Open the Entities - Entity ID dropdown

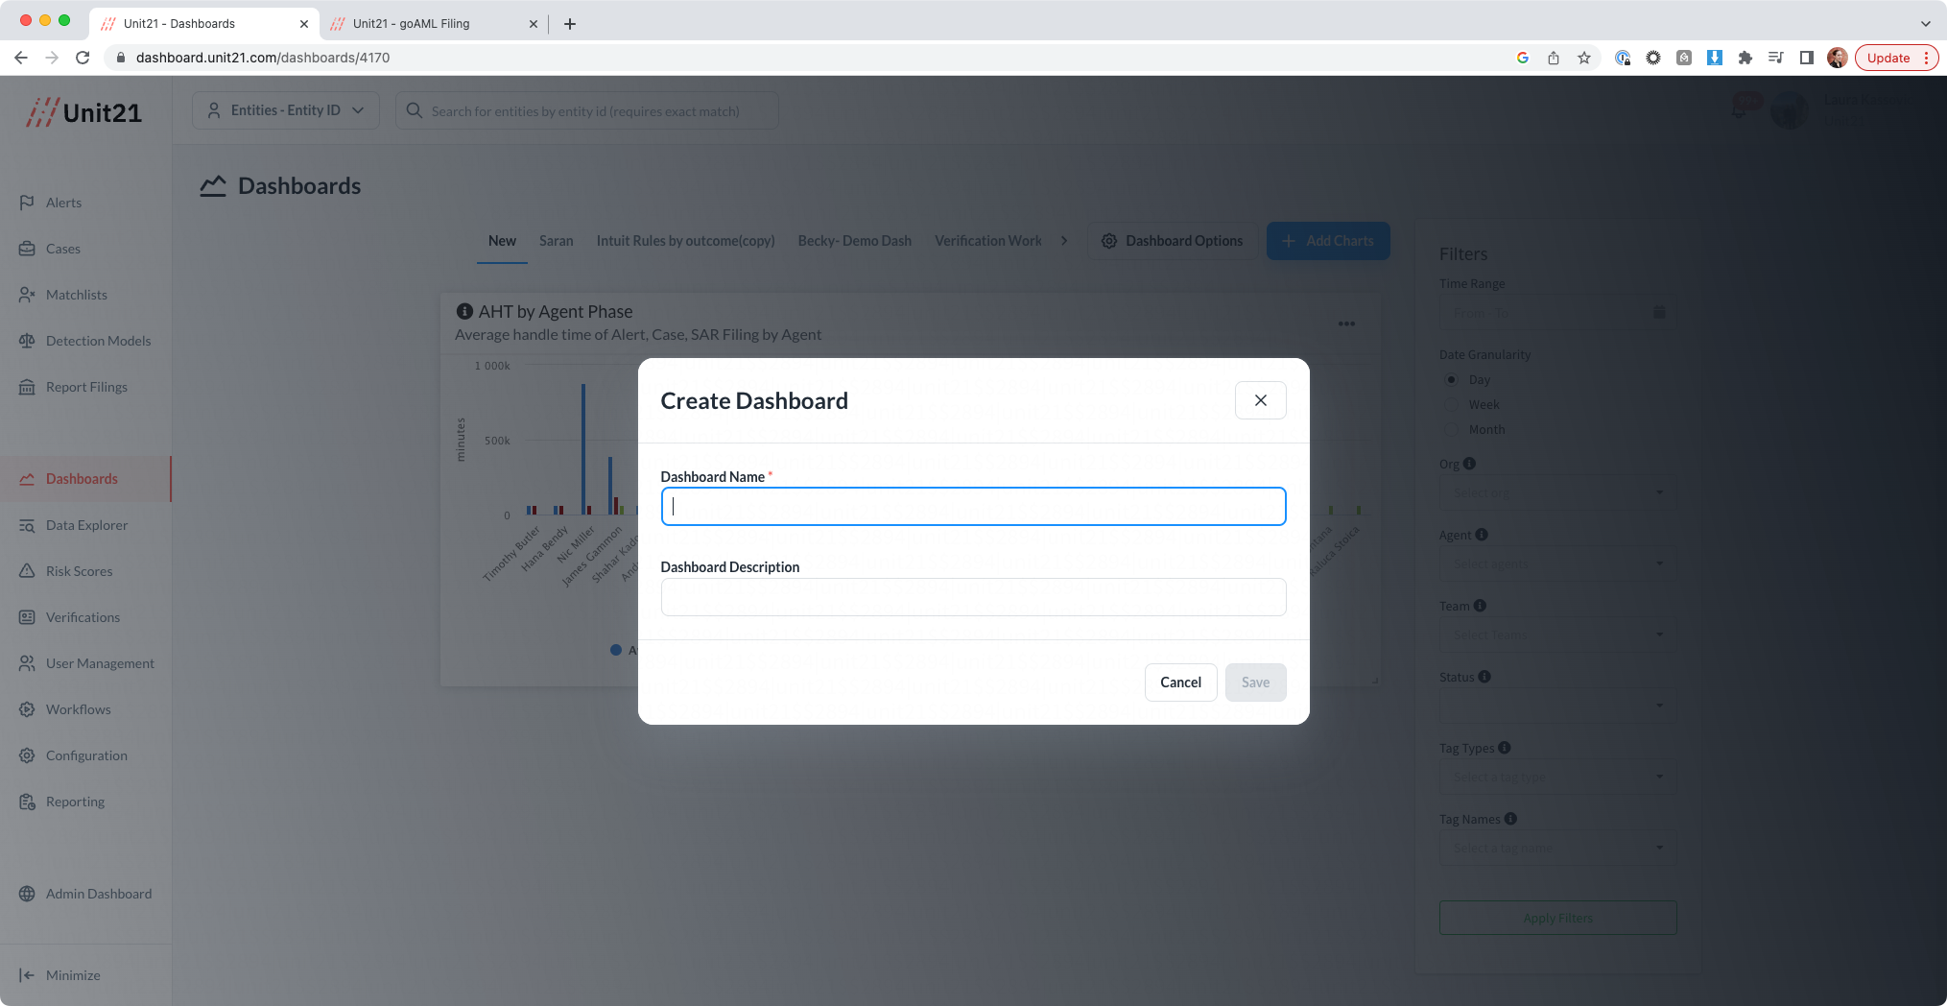pyautogui.click(x=286, y=110)
